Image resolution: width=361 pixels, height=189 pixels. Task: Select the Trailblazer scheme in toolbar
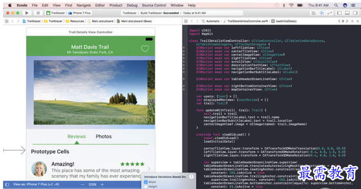pyautogui.click(x=56, y=13)
